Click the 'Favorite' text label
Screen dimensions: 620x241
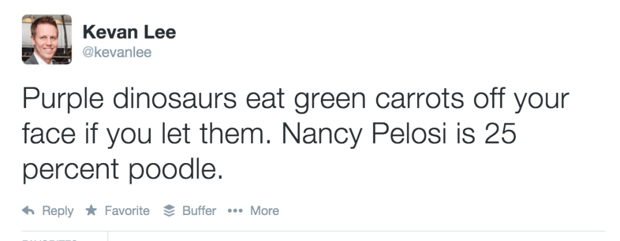(x=127, y=211)
